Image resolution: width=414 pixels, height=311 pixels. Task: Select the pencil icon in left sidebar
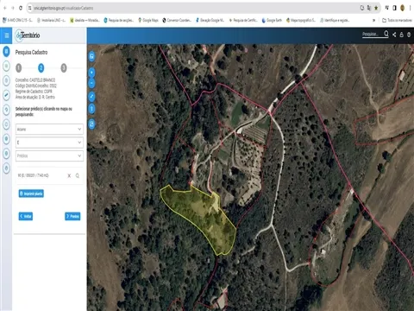click(x=6, y=95)
